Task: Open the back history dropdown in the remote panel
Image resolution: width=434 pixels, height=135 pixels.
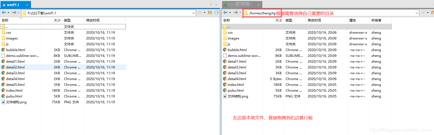Action: [x=230, y=13]
